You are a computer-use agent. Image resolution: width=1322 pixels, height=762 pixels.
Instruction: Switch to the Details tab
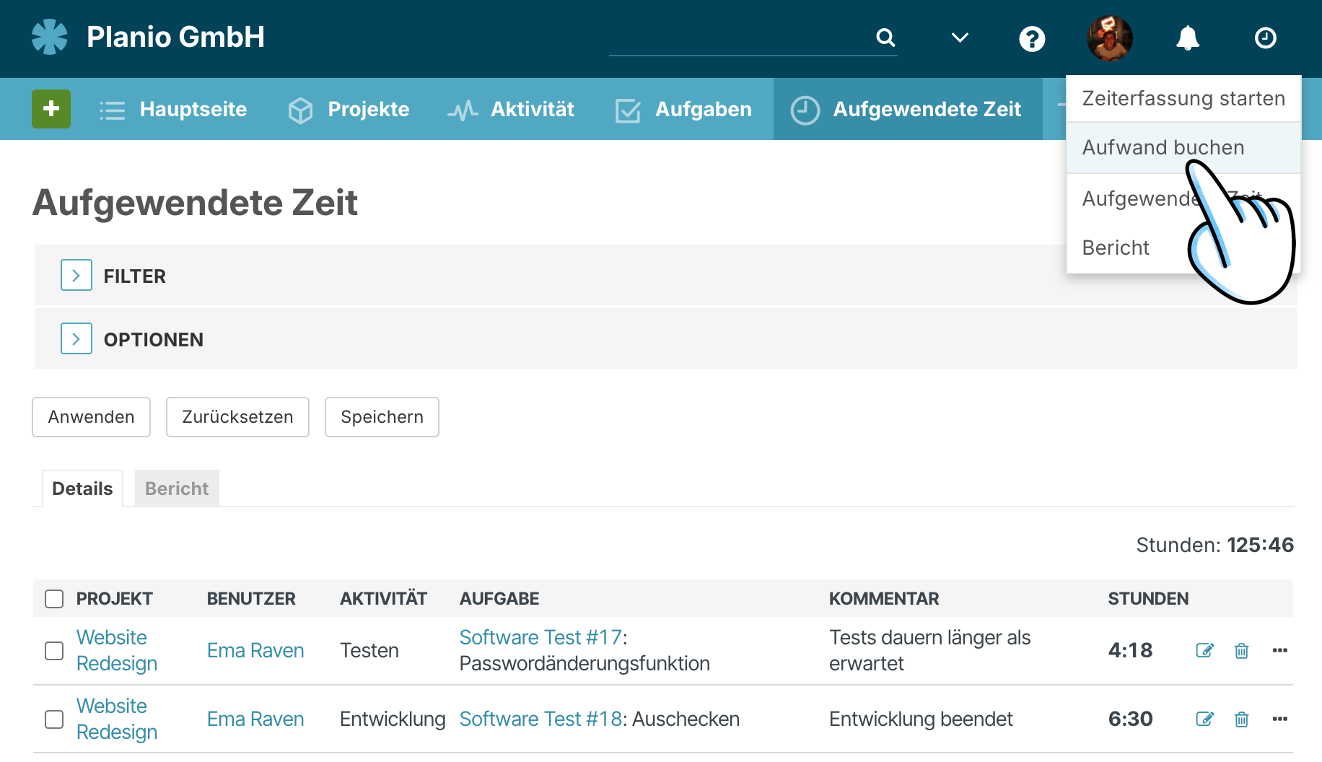(82, 489)
